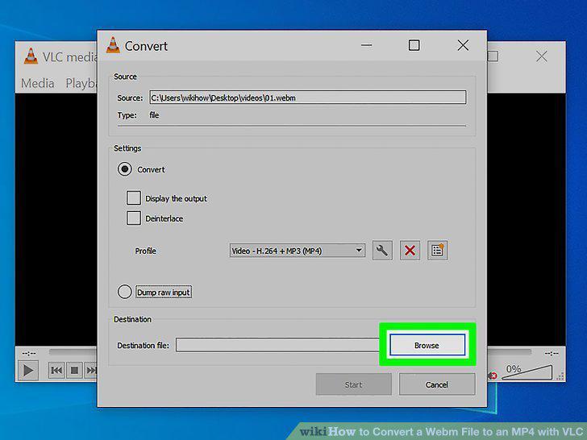Click the Start button

353,384
